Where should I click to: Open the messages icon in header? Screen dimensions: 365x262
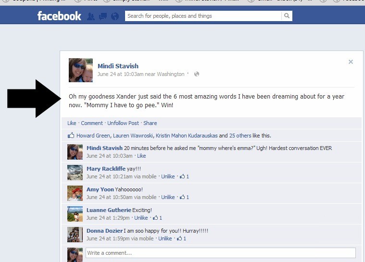point(103,16)
